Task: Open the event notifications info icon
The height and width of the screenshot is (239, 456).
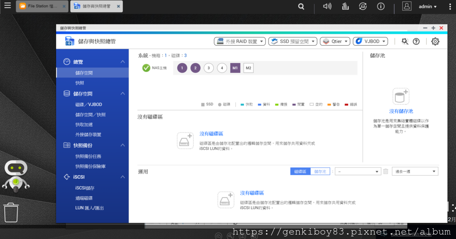Action: (381, 6)
